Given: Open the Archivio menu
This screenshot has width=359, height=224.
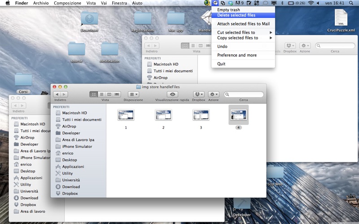Looking at the screenshot, I should click(41, 3).
